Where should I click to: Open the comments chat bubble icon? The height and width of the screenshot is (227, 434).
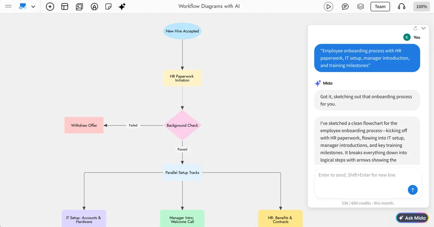click(345, 7)
